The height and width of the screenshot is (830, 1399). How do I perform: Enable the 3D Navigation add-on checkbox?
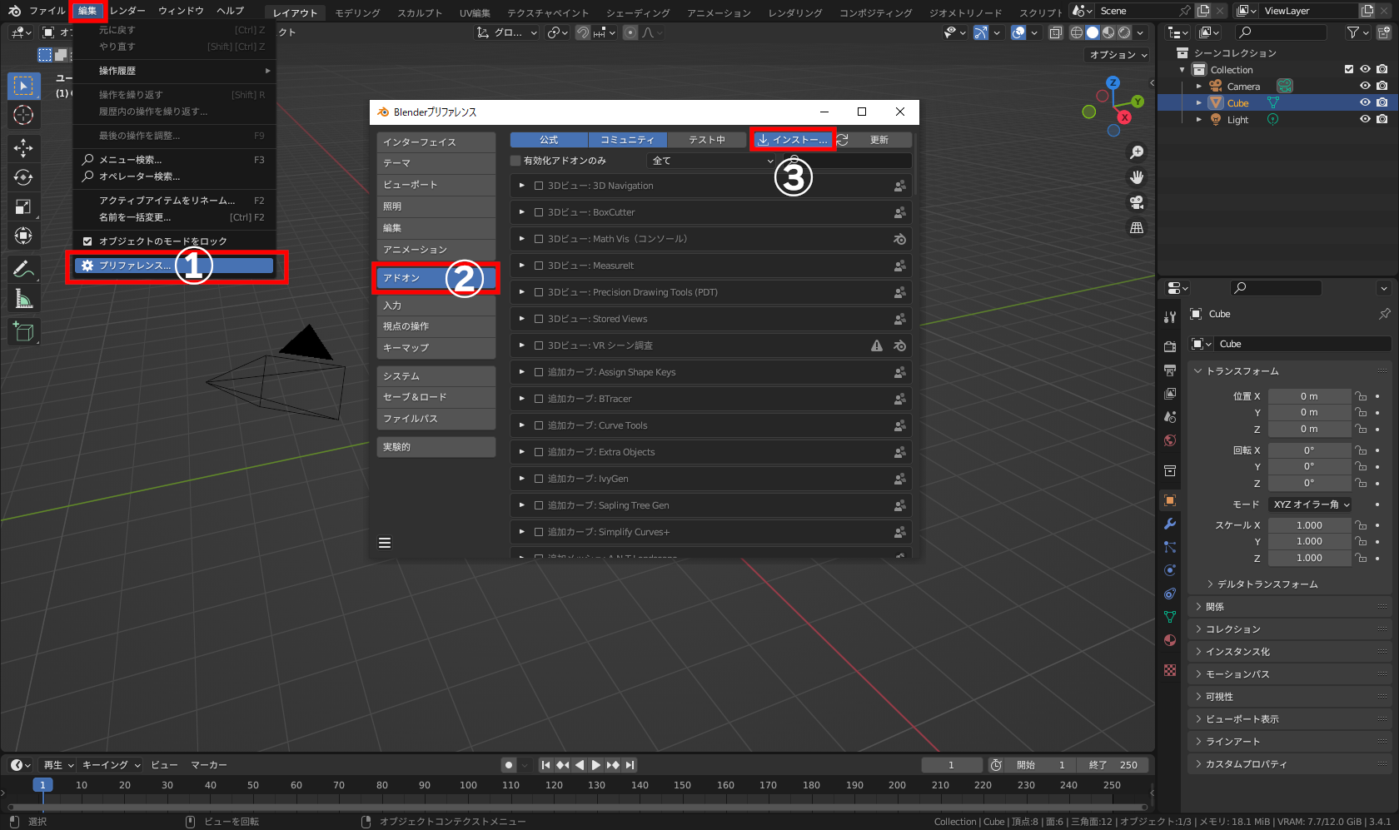[x=539, y=185]
